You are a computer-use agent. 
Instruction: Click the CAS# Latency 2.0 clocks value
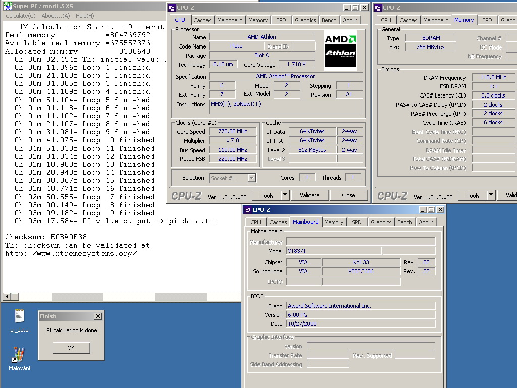(493, 95)
